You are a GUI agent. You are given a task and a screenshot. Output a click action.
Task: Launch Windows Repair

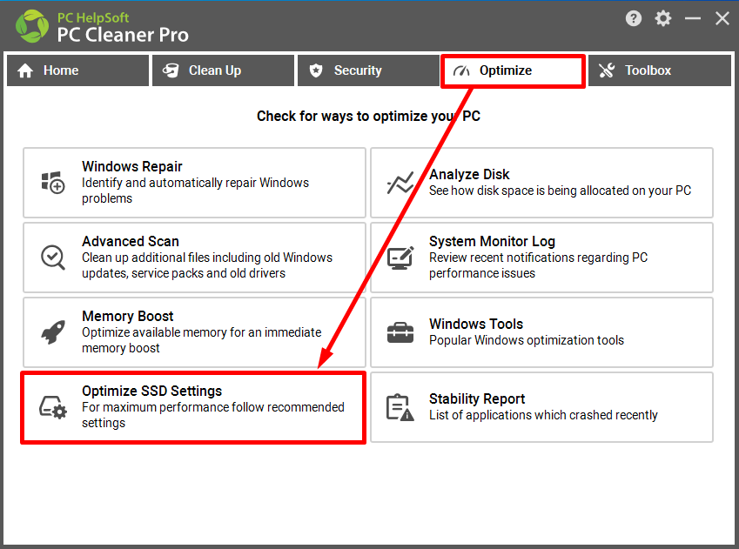click(x=194, y=183)
